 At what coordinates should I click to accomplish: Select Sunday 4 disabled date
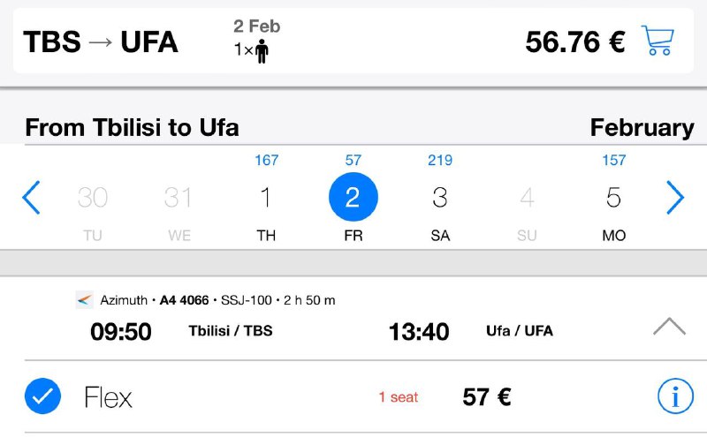point(527,198)
